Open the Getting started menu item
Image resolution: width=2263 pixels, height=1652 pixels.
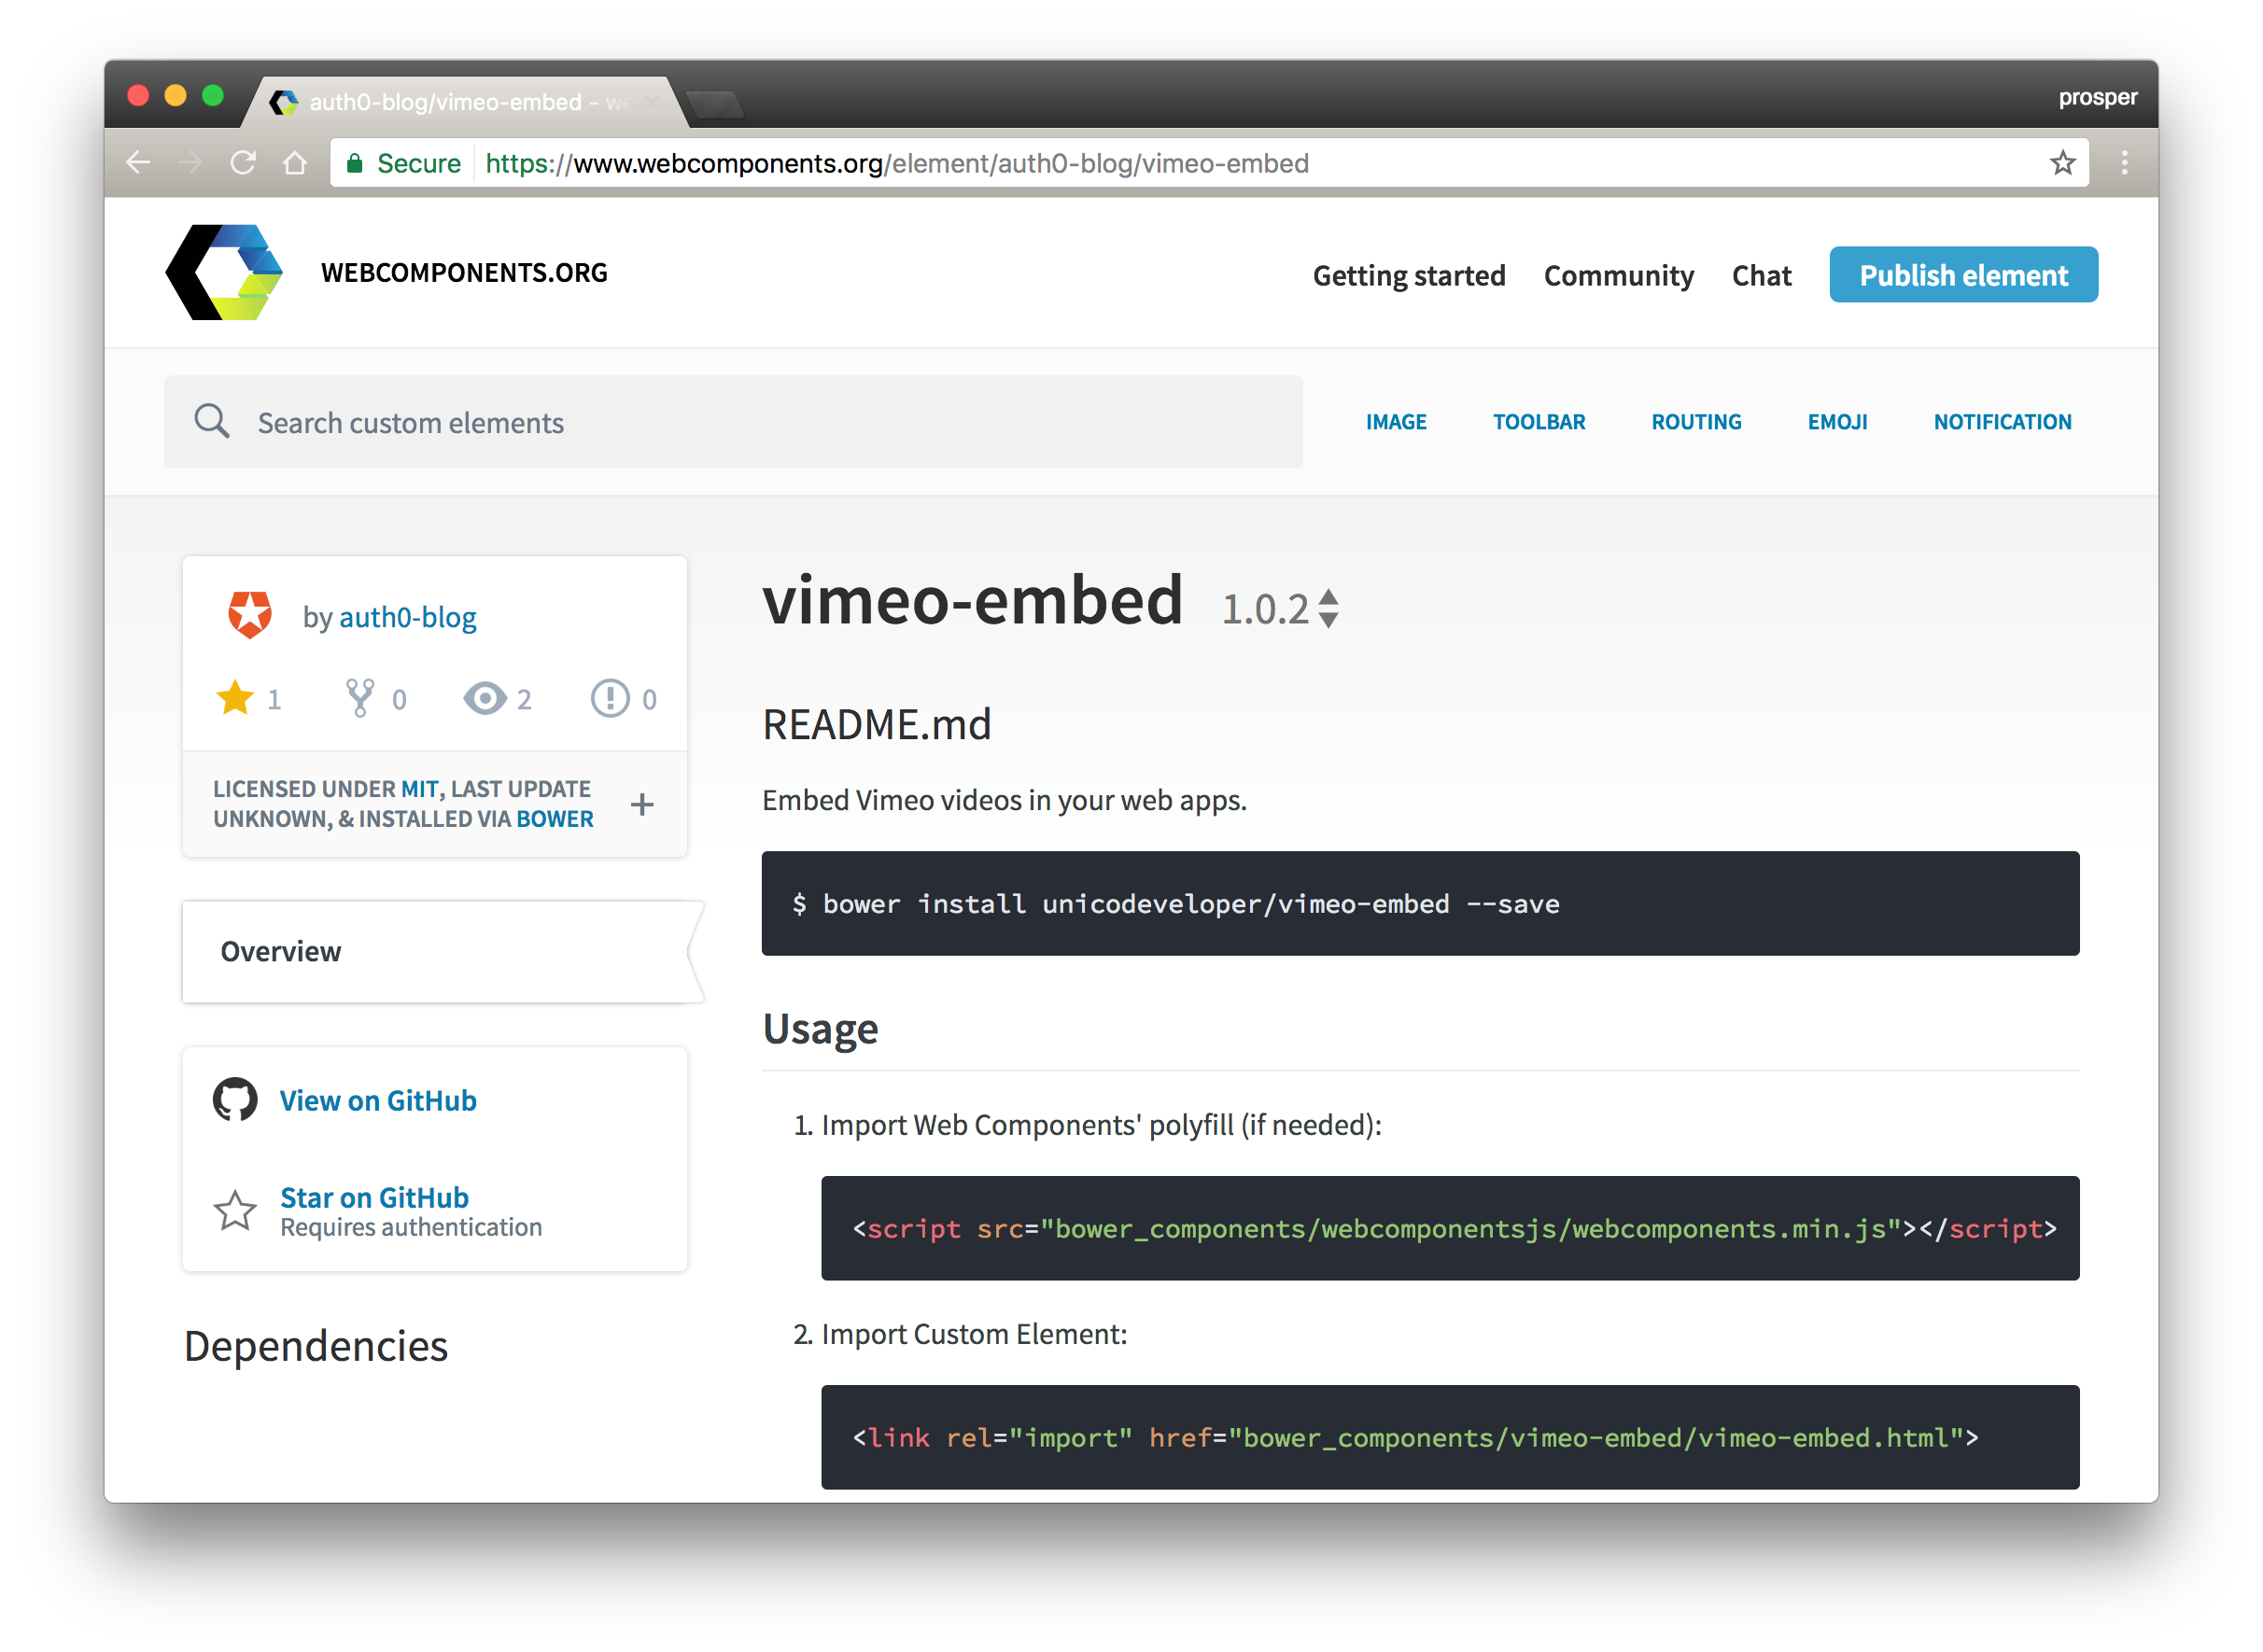click(1408, 275)
